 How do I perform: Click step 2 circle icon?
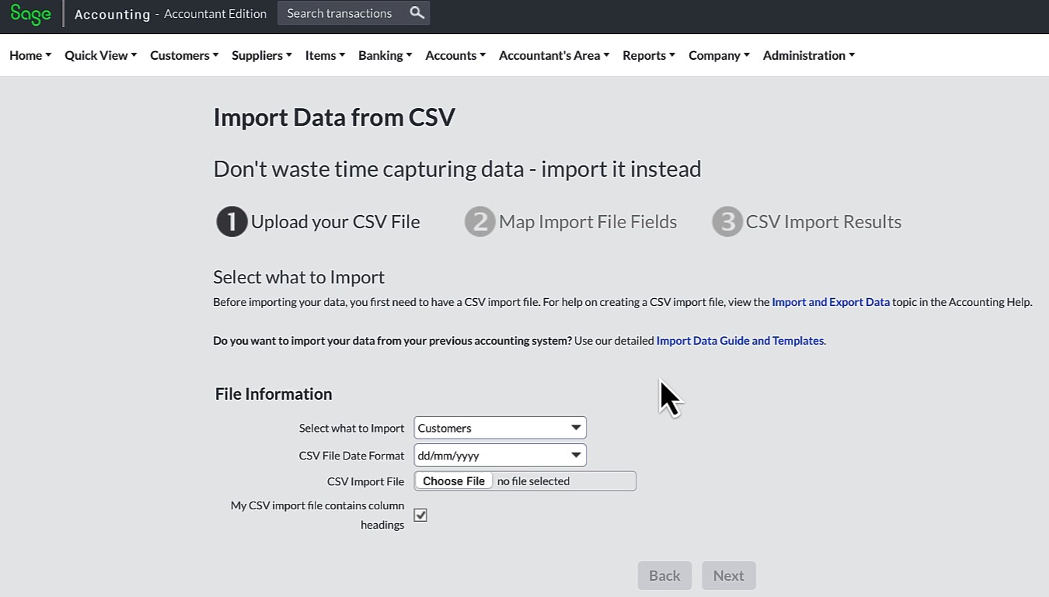(x=479, y=222)
